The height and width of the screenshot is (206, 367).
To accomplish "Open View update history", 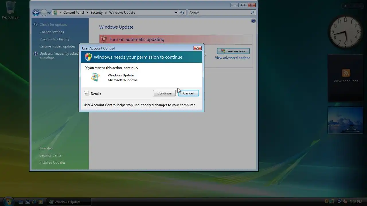I will 54,39.
